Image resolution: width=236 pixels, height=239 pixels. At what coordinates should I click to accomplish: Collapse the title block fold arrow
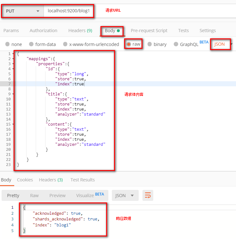click(13, 94)
